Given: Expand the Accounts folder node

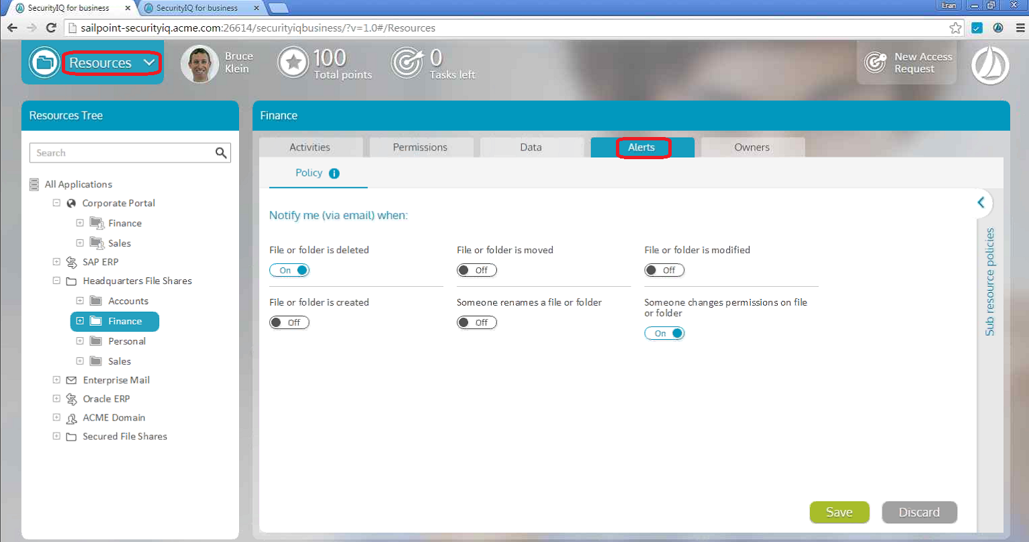Looking at the screenshot, I should (80, 301).
